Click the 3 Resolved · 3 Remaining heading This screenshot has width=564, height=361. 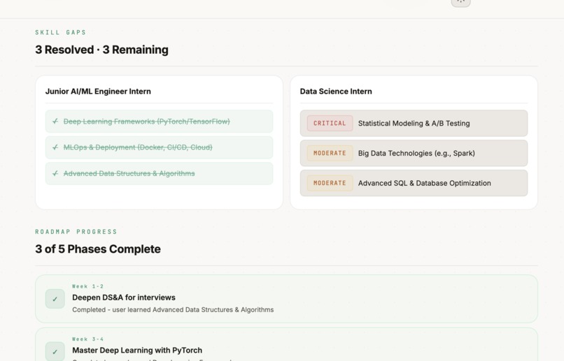101,50
